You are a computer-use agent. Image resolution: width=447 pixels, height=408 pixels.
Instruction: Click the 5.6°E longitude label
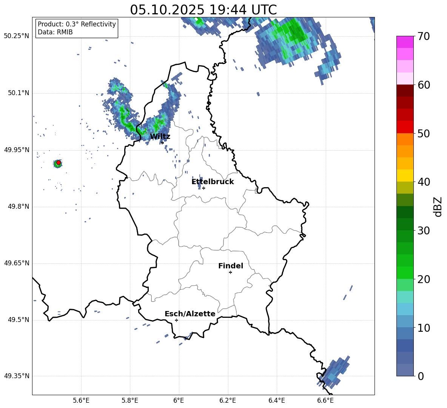(x=81, y=400)
